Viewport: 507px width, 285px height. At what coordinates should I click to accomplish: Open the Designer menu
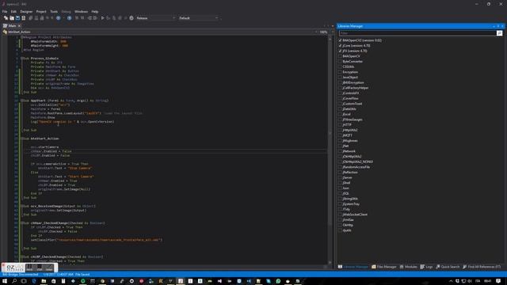26,11
